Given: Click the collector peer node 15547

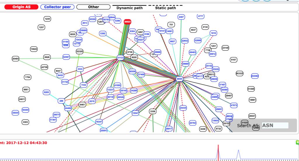Looking at the screenshot, I should (x=135, y=113).
